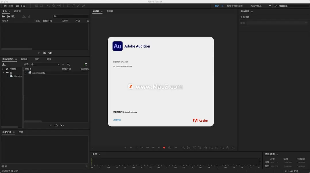Click the Import File icon in Files panel
The height and width of the screenshot is (173, 310).
tap(8, 17)
